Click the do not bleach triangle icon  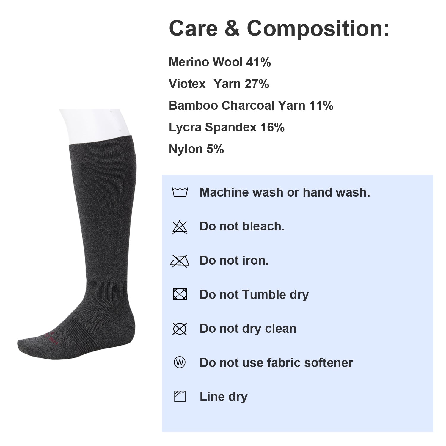(180, 227)
